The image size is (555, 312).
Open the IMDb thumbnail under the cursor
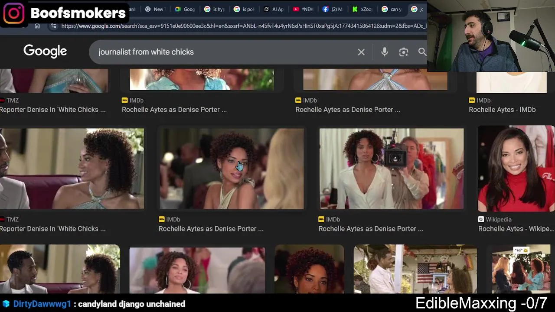232,169
